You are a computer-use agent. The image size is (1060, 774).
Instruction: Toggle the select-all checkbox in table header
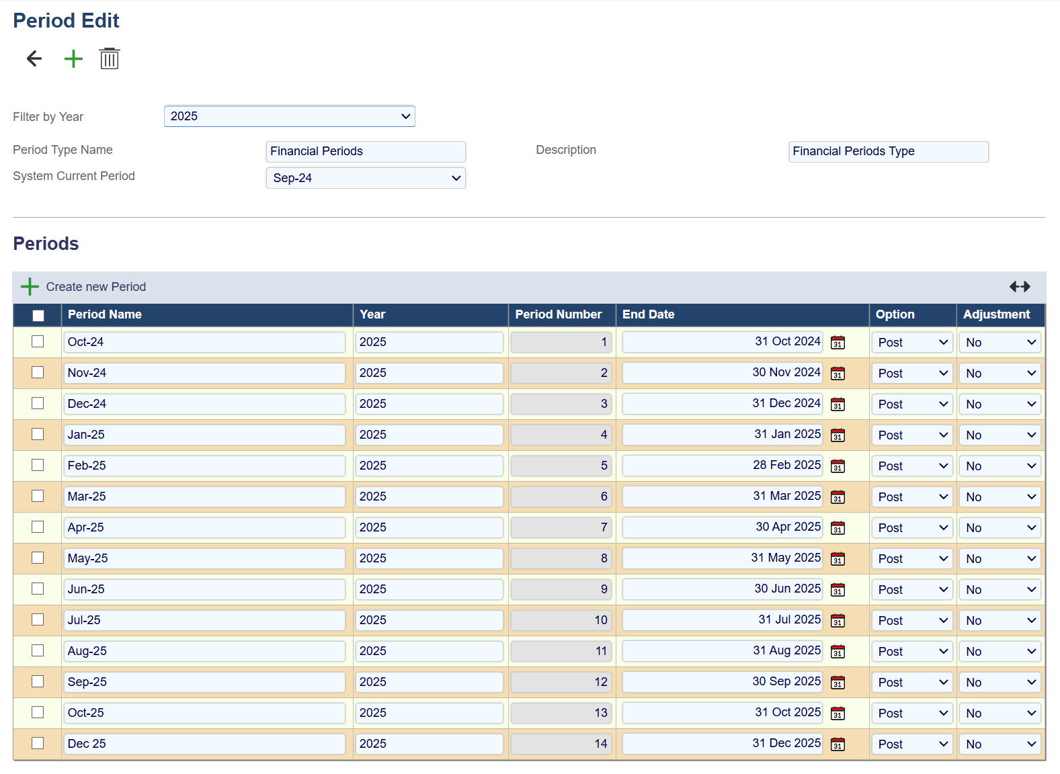click(x=38, y=315)
